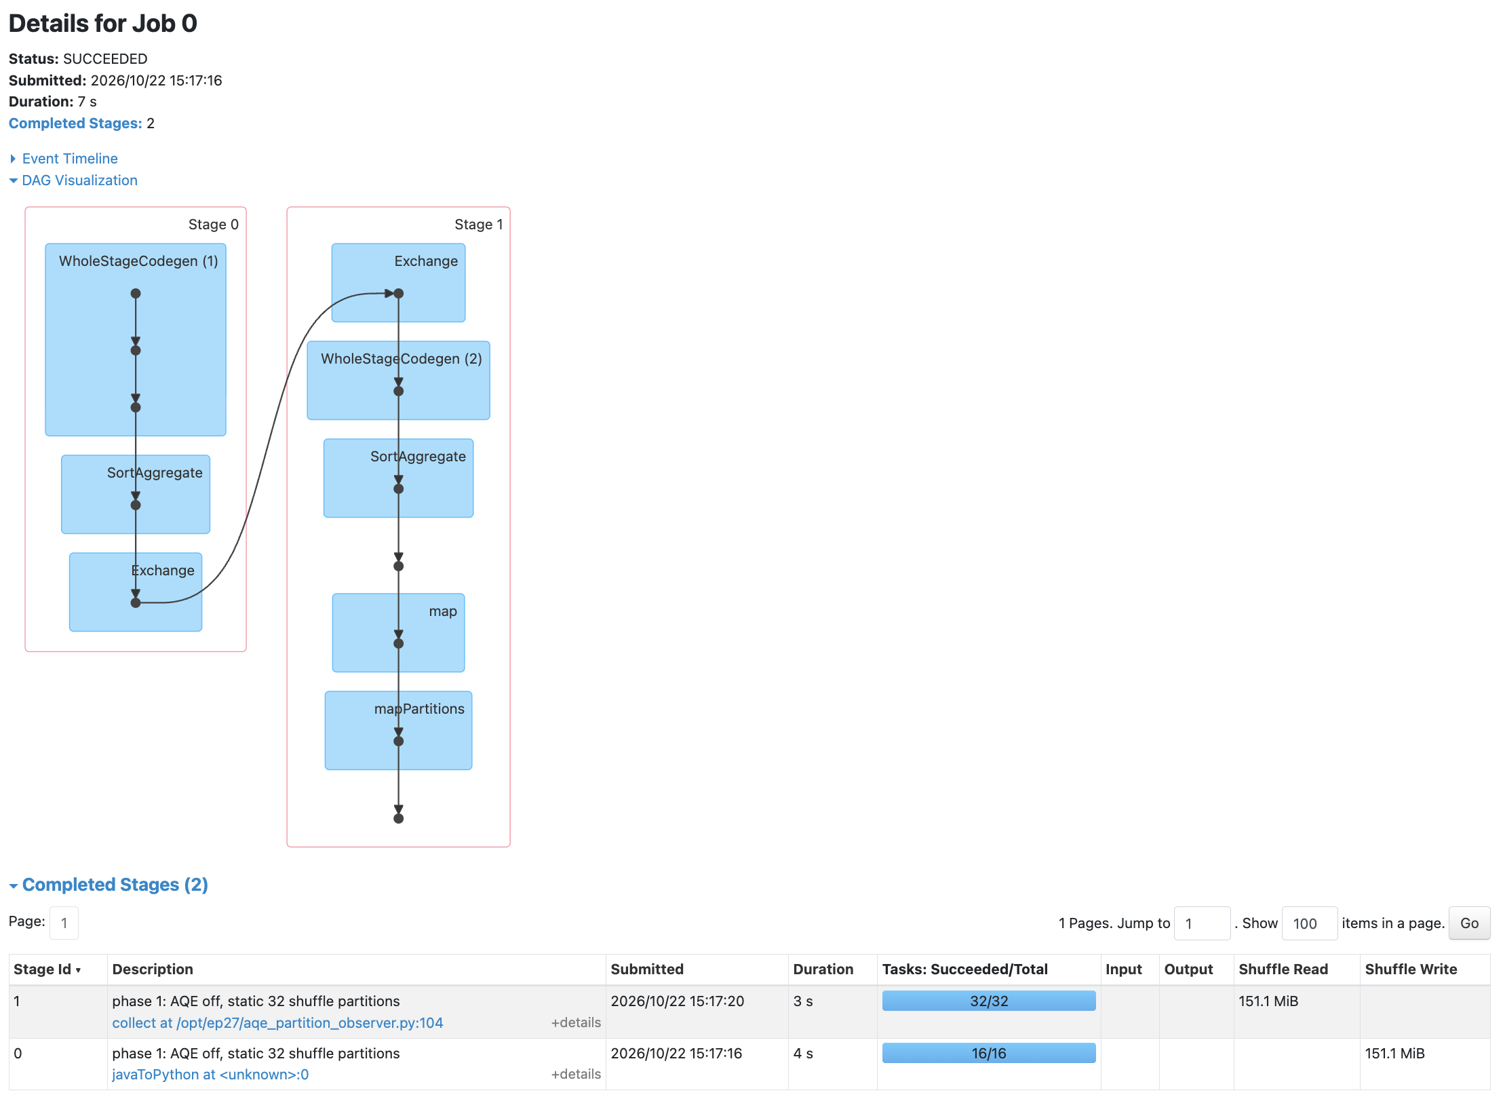1503x1095 pixels.
Task: Click the Stage 1 label in DAG
Action: (479, 225)
